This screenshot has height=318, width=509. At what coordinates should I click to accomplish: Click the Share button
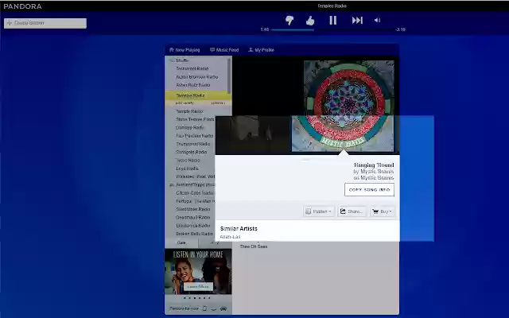click(352, 211)
